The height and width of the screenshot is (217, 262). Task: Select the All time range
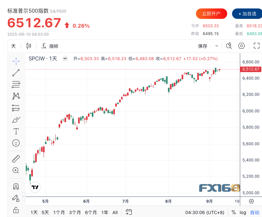[x=115, y=212]
